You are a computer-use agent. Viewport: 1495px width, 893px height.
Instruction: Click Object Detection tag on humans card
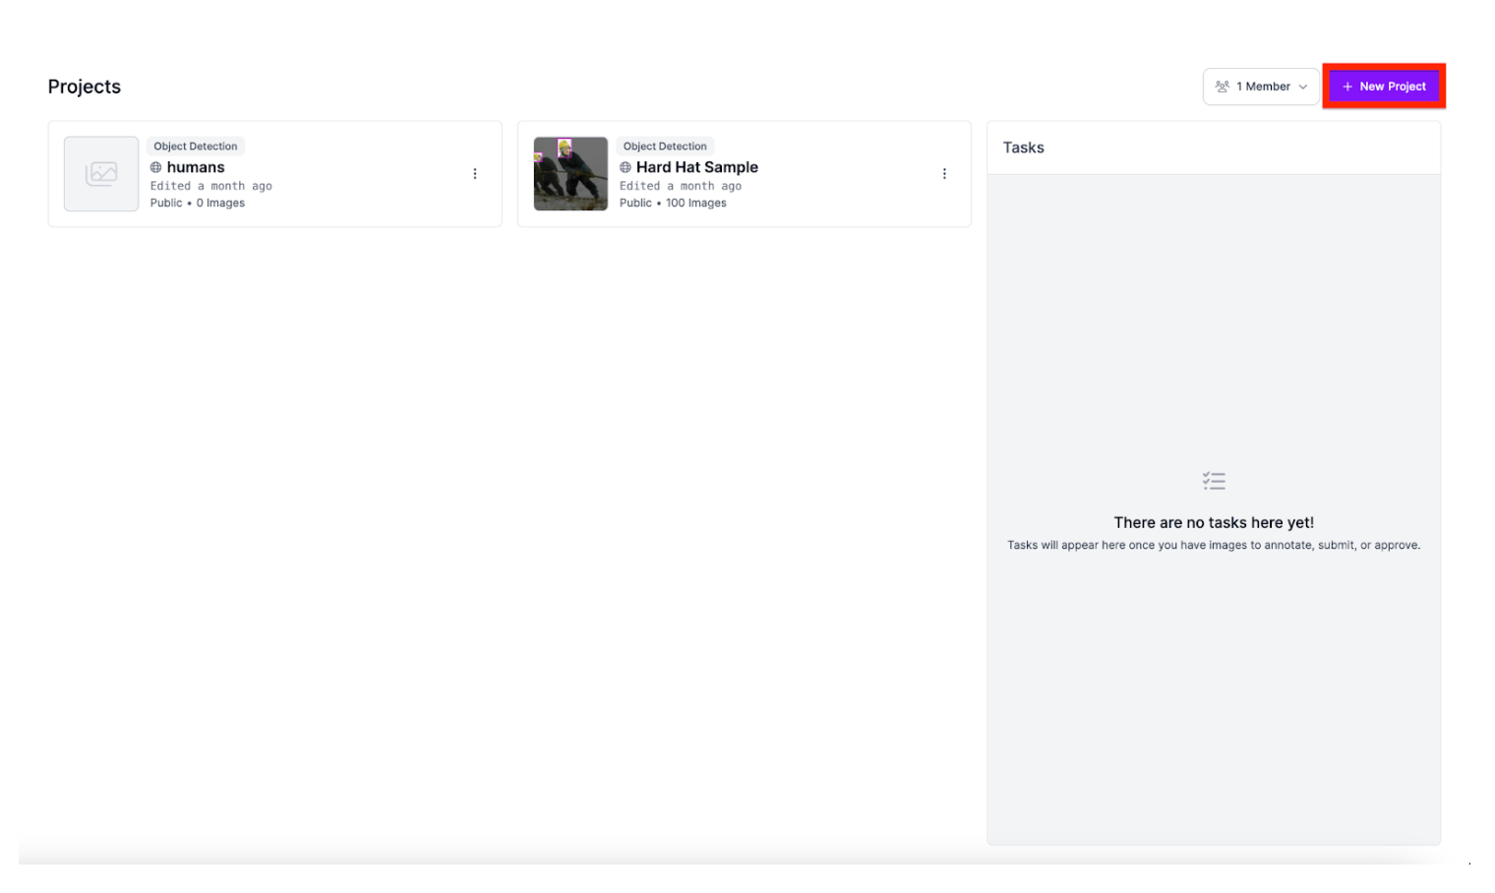(x=195, y=147)
